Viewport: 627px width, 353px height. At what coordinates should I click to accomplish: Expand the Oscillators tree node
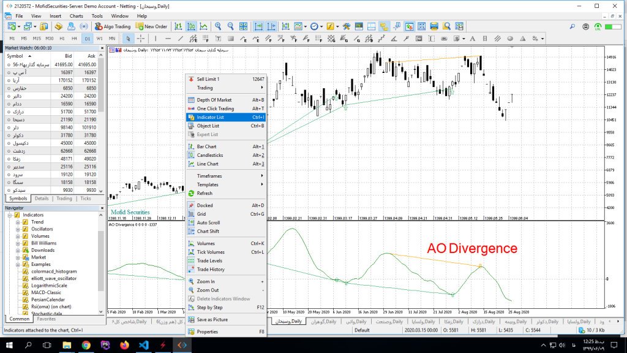(18, 229)
